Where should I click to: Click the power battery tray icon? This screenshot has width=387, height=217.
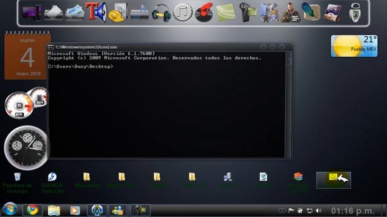300,210
